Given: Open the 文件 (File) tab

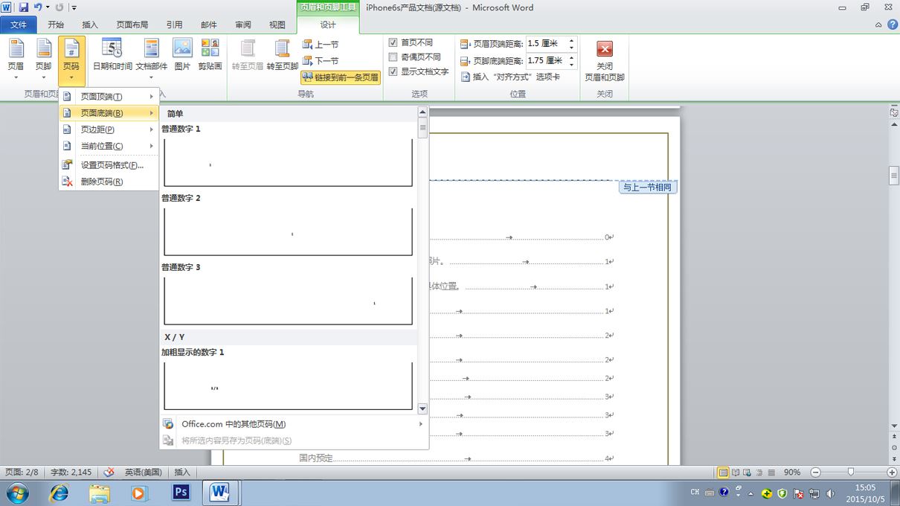Looking at the screenshot, I should [19, 25].
